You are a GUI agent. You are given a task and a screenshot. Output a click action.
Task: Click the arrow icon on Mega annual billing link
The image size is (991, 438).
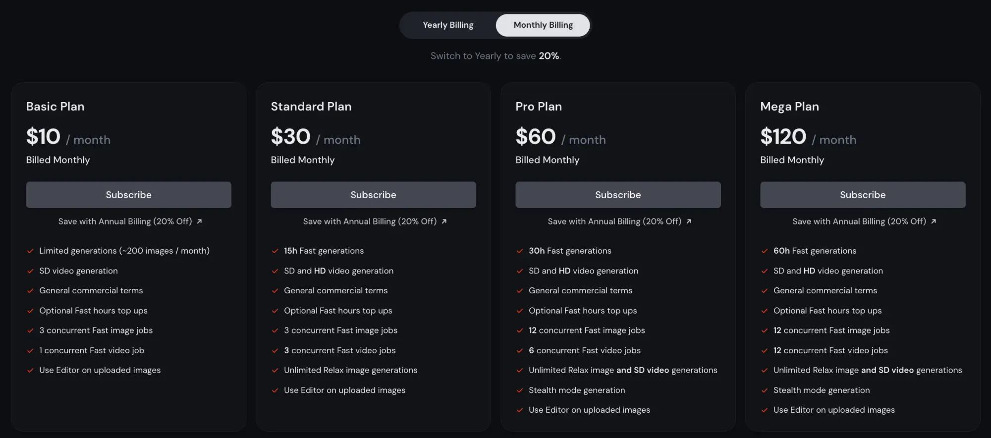point(933,221)
